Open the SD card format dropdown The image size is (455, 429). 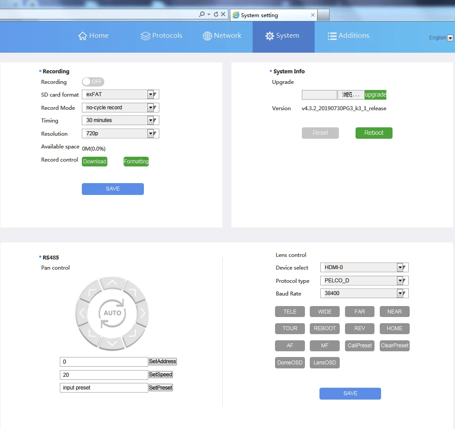pos(121,94)
